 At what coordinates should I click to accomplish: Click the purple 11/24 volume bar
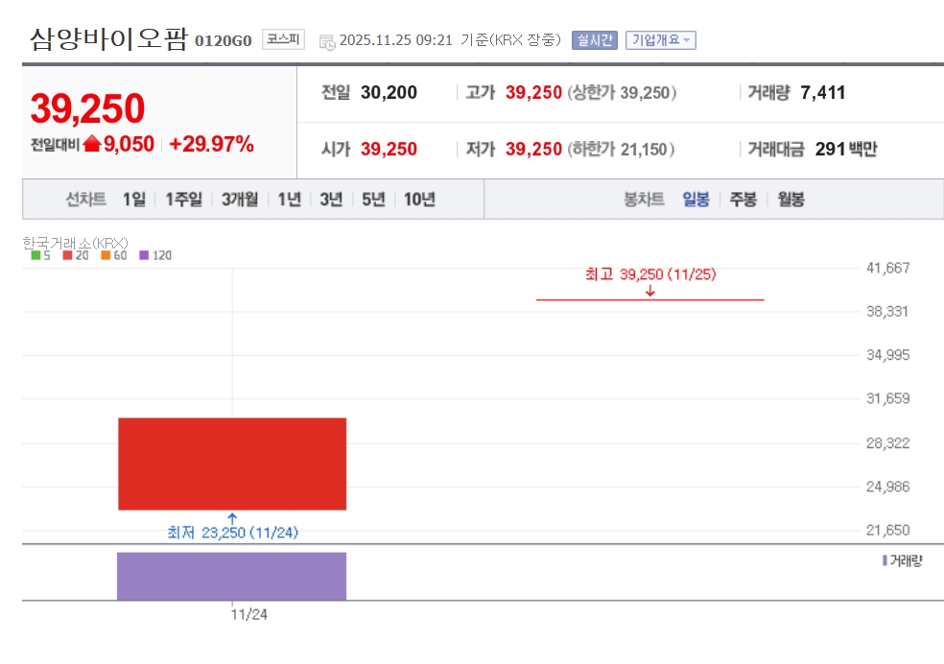point(231,576)
